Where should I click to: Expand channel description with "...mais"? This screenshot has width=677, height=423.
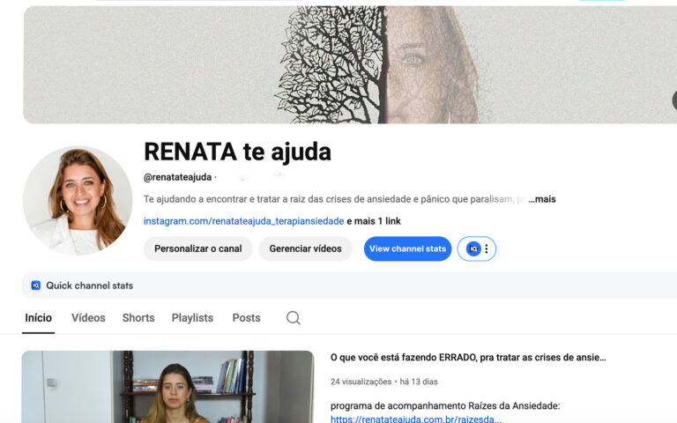click(x=542, y=199)
